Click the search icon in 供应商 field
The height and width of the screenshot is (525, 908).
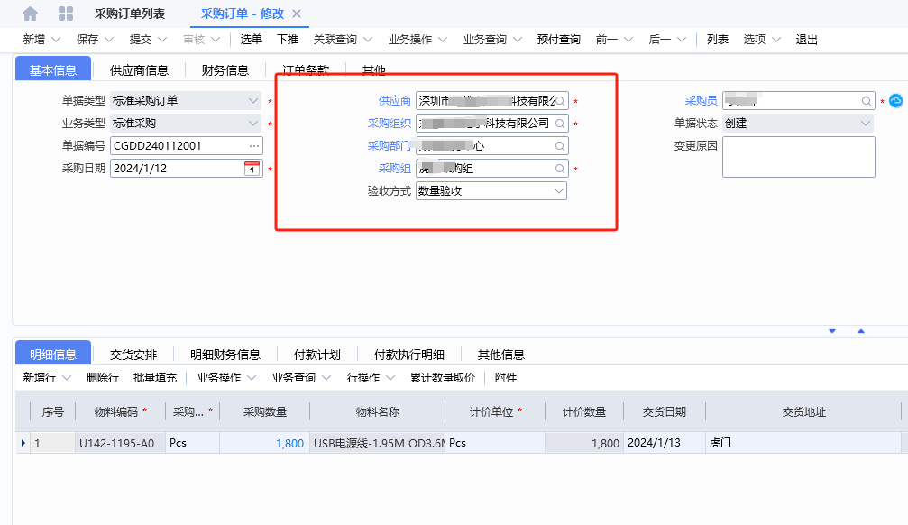560,101
